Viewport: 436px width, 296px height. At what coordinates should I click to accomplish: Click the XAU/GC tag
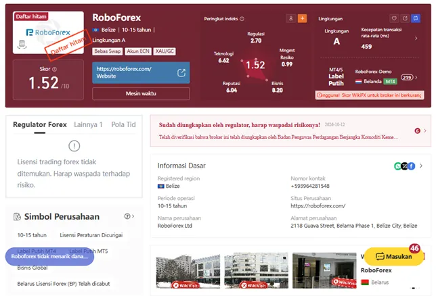[165, 51]
